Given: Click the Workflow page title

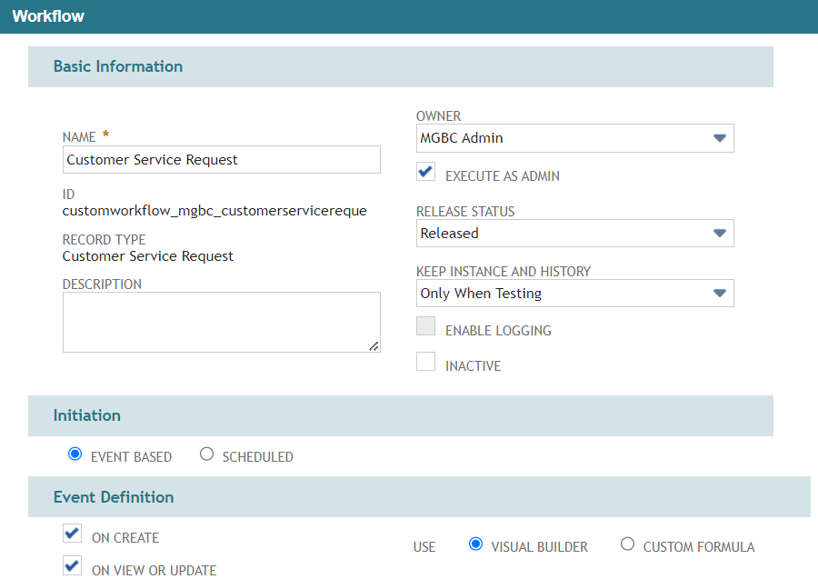Looking at the screenshot, I should point(48,16).
